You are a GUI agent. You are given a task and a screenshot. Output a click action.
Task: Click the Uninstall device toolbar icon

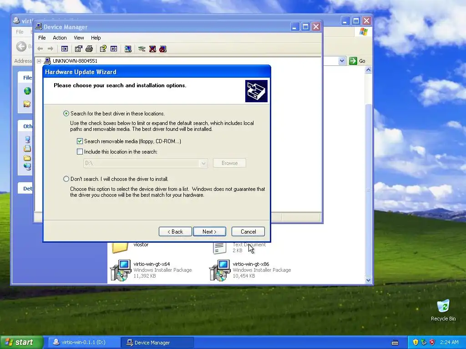(x=152, y=49)
